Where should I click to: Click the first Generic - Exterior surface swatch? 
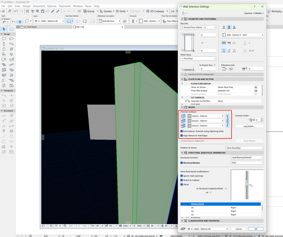tap(189, 116)
